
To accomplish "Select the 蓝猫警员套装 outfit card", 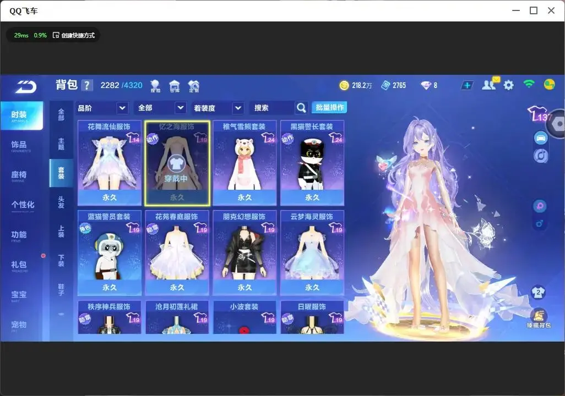I will [110, 253].
